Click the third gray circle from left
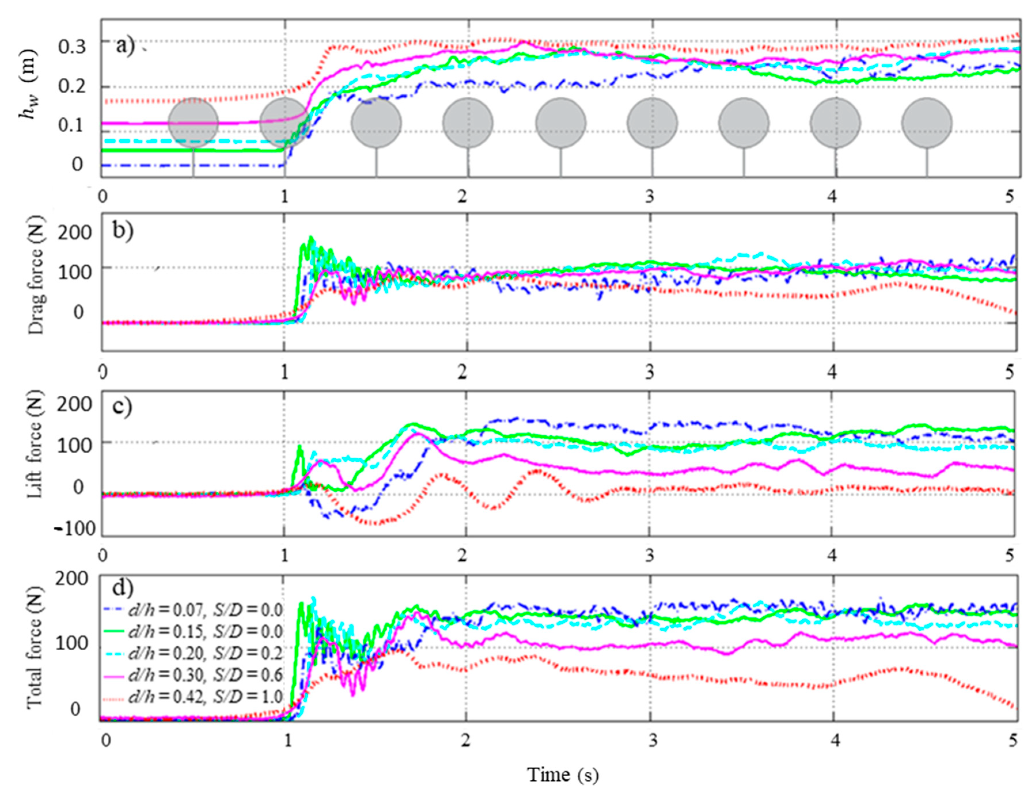 [x=376, y=123]
